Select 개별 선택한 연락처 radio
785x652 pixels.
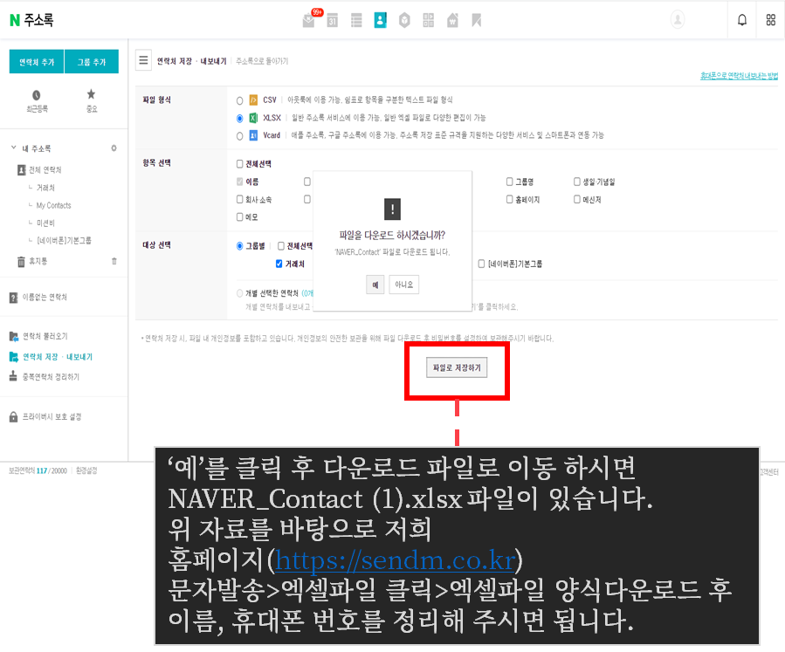(240, 293)
